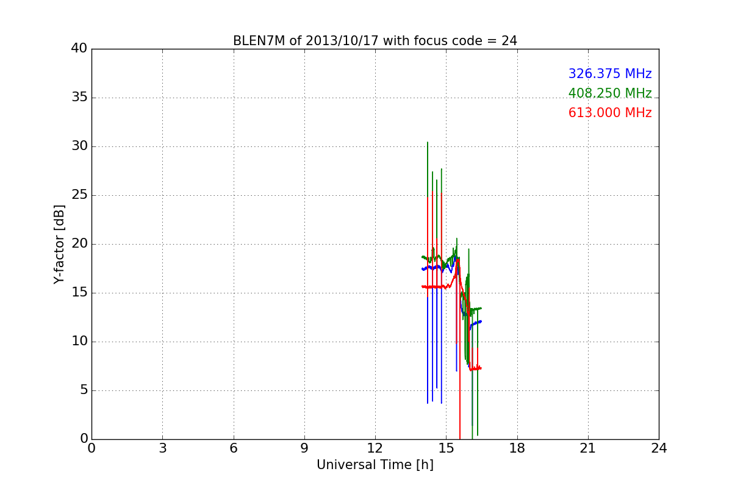Image resolution: width=732 pixels, height=488 pixels.
Task: Click x-axis tick label '21'
Action: (588, 448)
